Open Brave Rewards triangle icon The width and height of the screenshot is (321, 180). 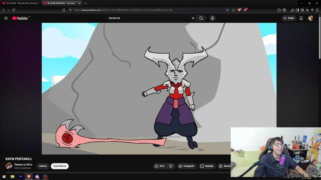245,10
